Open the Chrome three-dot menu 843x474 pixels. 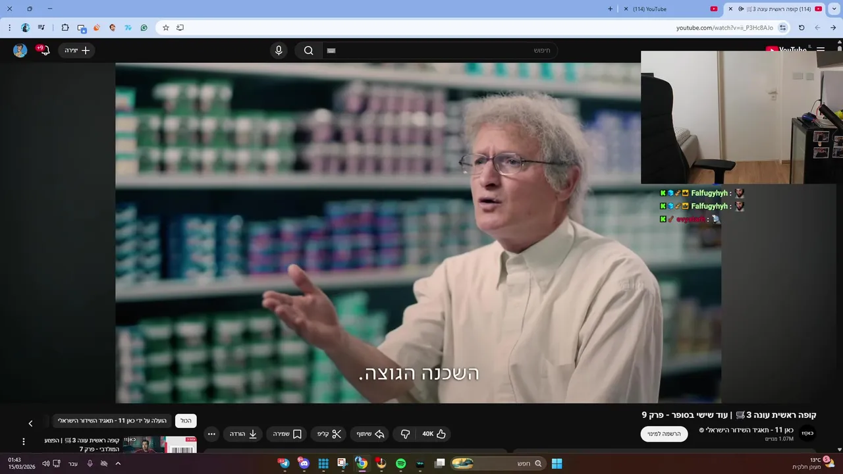point(9,28)
